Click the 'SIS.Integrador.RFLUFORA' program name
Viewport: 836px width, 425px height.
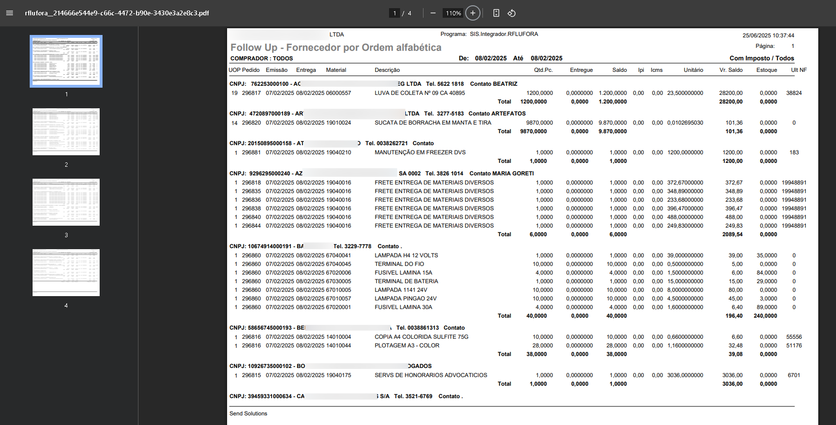click(504, 34)
